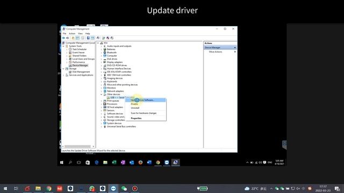Select Mice and other pointing devices category
The image size is (344, 193).
pos(122,85)
